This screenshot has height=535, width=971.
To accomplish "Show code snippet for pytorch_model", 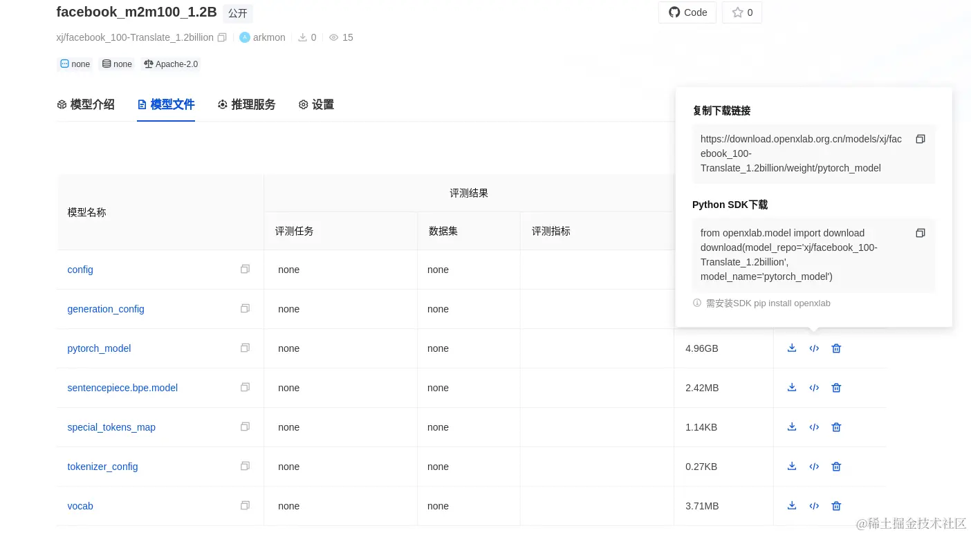I will pyautogui.click(x=814, y=348).
